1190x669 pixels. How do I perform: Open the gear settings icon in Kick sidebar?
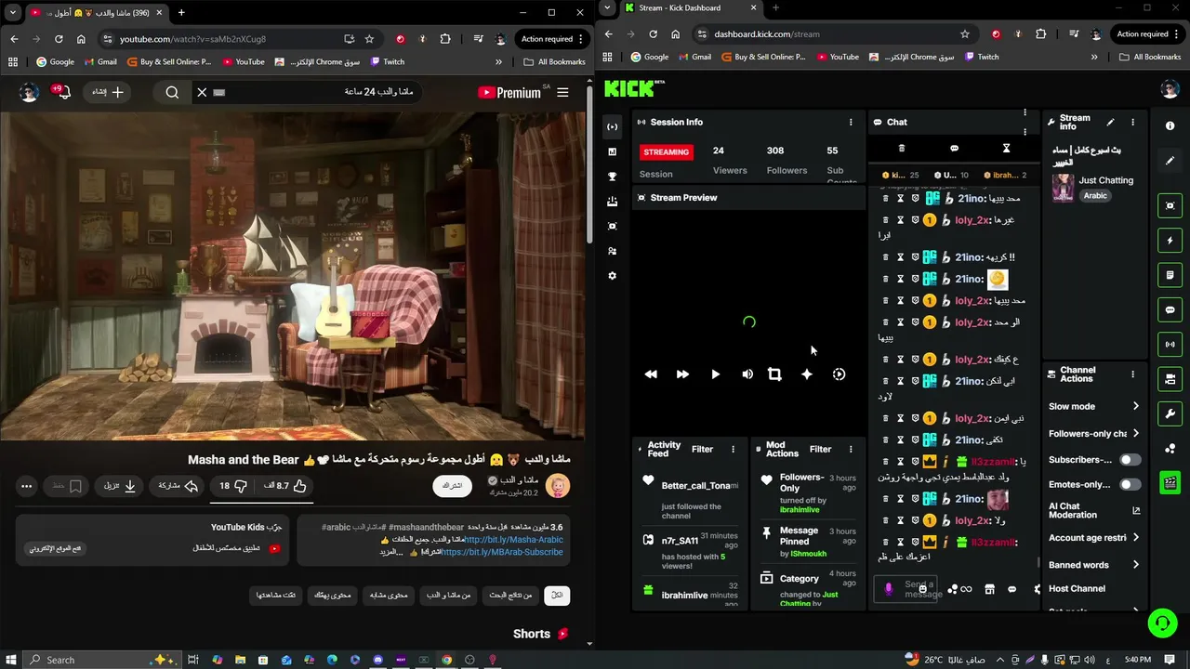point(612,276)
